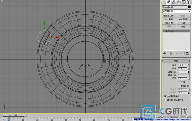The height and width of the screenshot is (121, 192).
Task: Open the object color swatch next to Cylinder02
Action: point(189,7)
